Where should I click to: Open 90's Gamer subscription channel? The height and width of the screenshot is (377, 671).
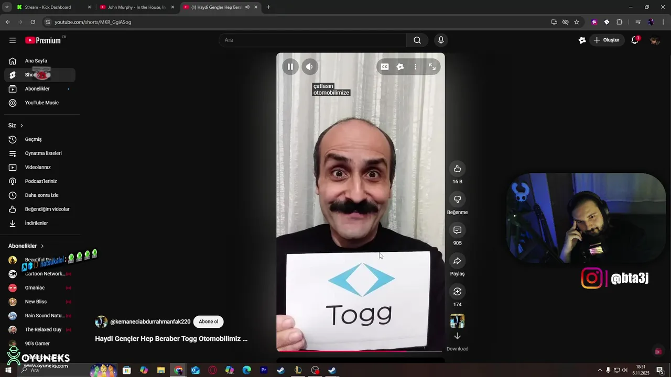click(40, 343)
